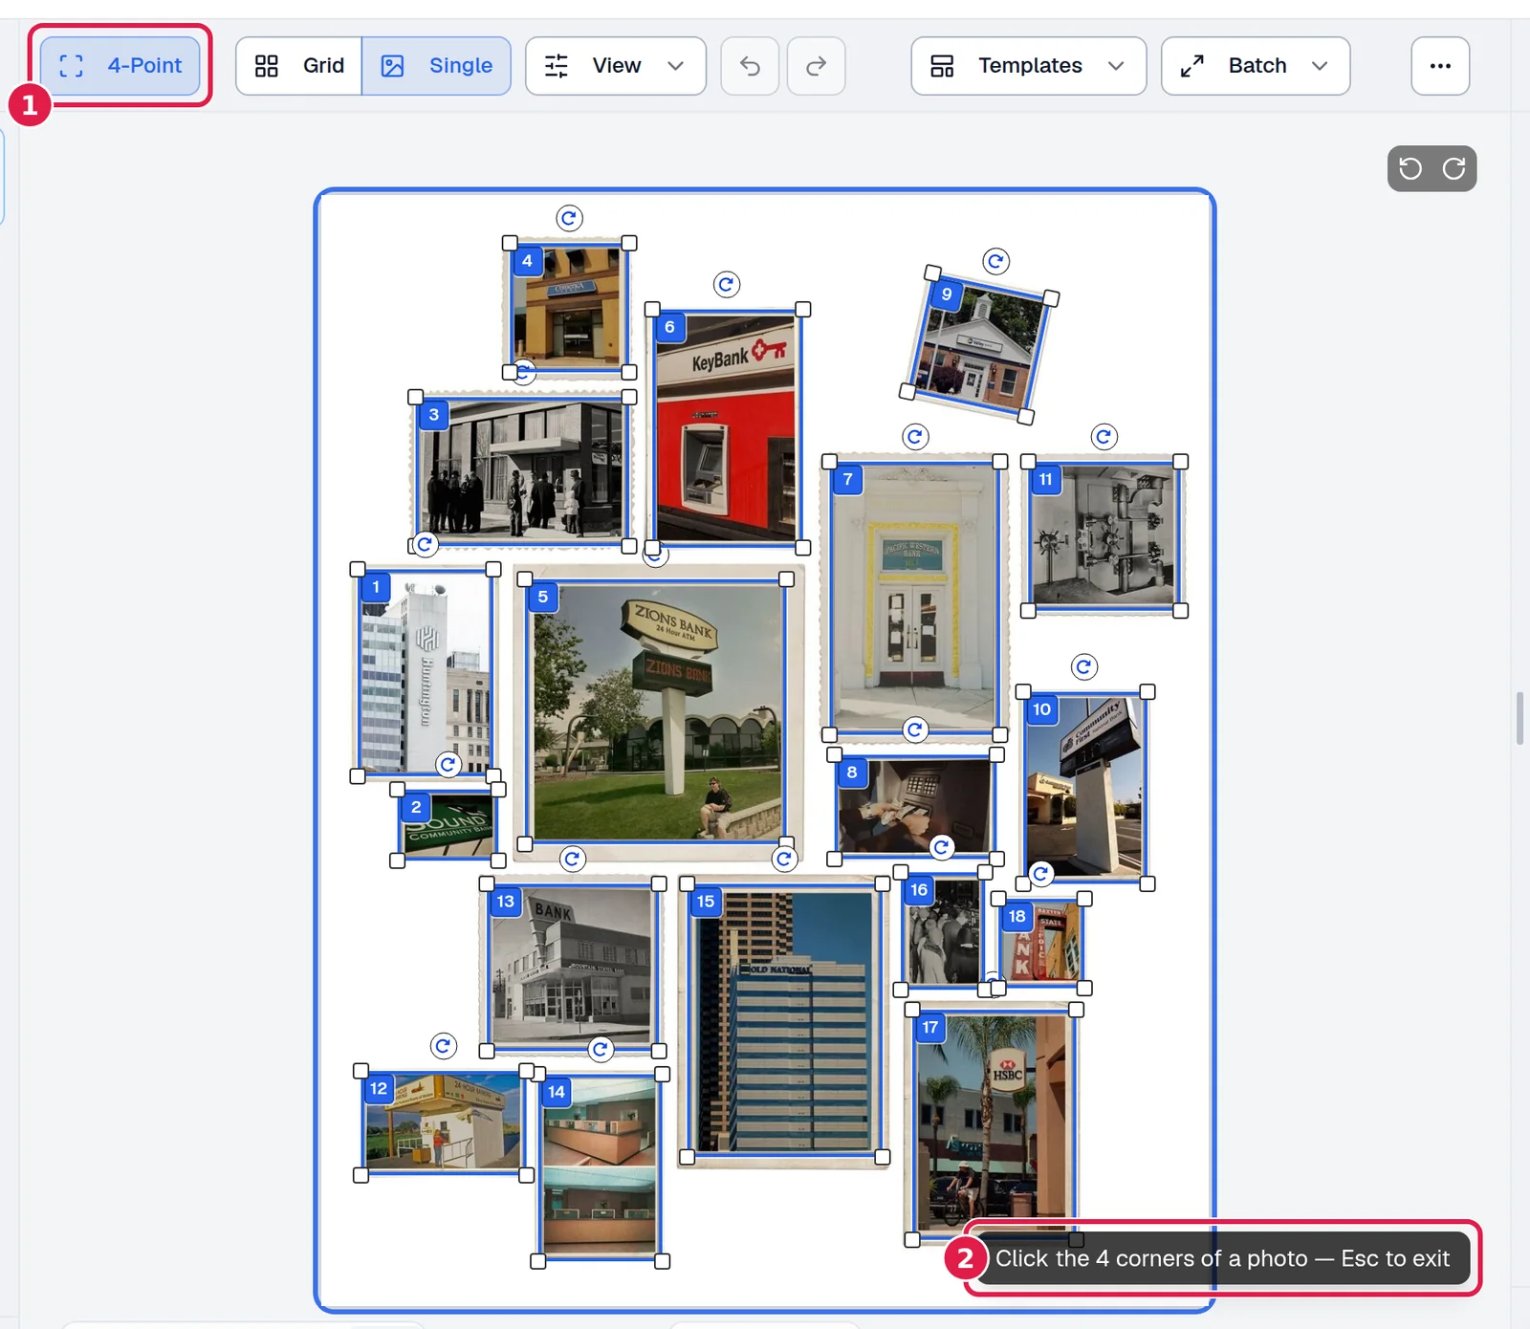
Task: Click the number 9 photo badge
Action: [x=947, y=294]
